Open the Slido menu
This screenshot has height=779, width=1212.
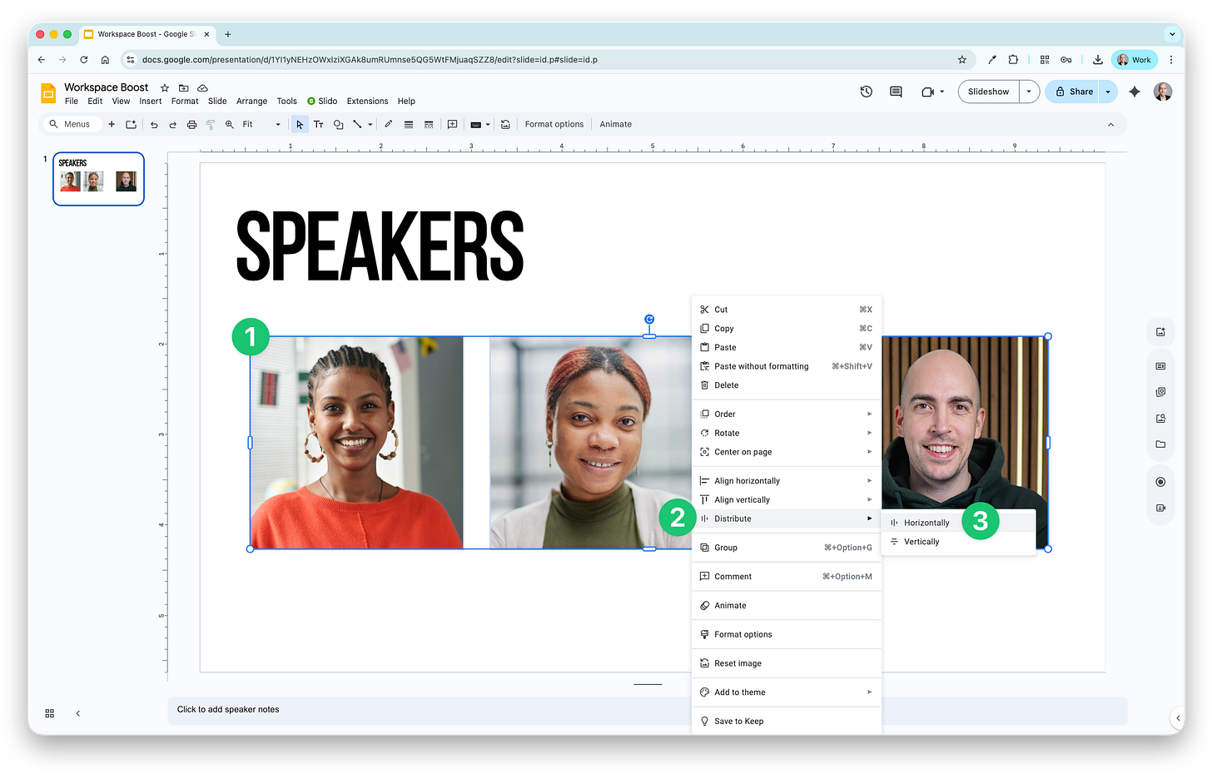(322, 102)
